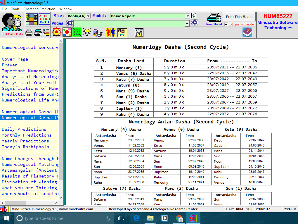Click the green refresh arrows page icon
This screenshot has width=298, height=224.
pyautogui.click(x=194, y=16)
